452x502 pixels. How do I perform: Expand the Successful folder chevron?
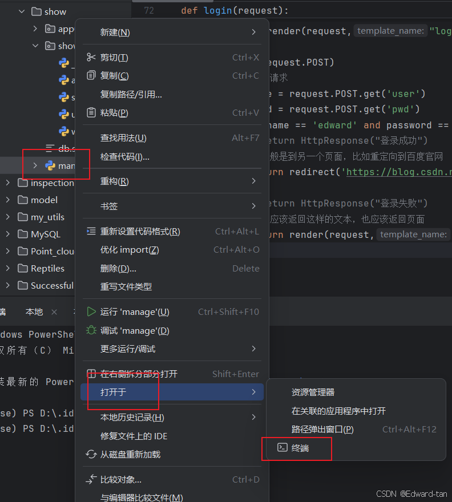tap(8, 285)
